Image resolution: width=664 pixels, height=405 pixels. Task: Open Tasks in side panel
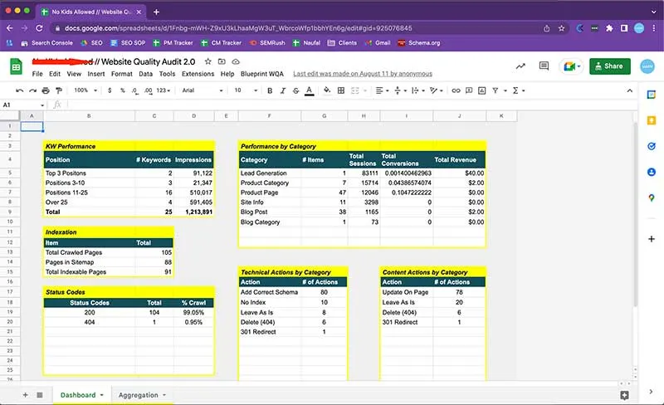click(x=652, y=146)
